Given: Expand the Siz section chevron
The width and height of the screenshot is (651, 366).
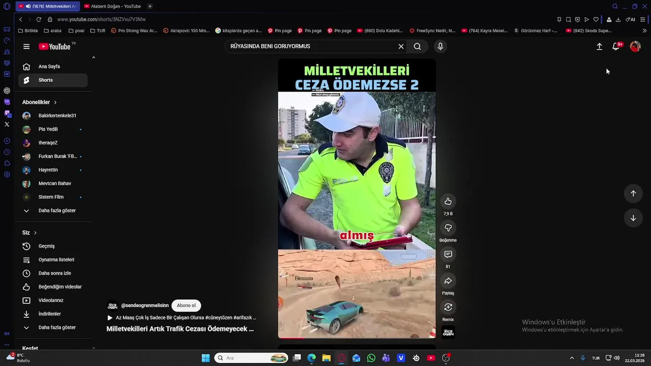Looking at the screenshot, I should [35, 233].
